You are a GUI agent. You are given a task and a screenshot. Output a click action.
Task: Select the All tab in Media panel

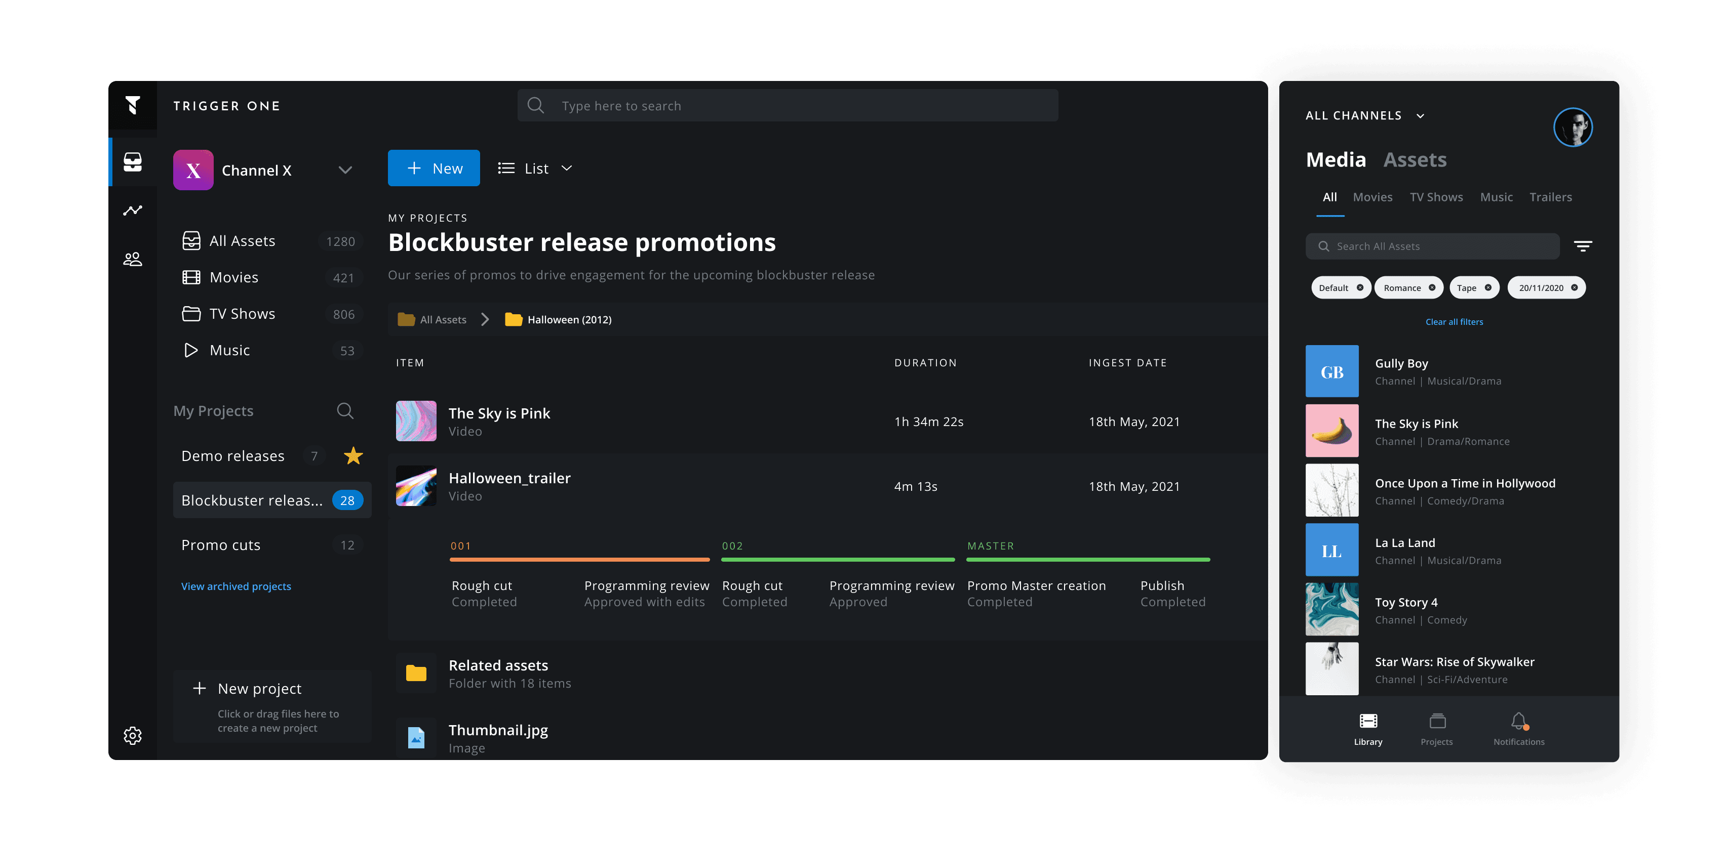coord(1329,197)
